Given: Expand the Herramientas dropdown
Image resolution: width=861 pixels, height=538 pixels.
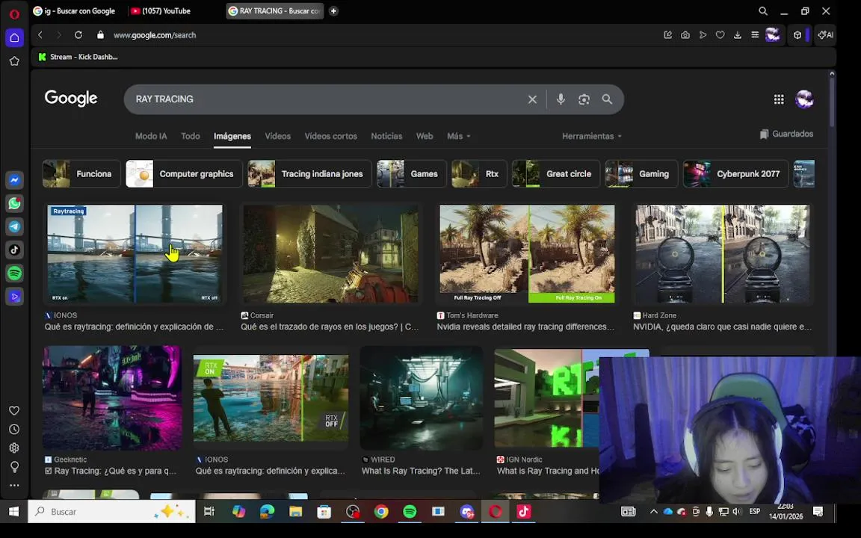Looking at the screenshot, I should pos(591,136).
